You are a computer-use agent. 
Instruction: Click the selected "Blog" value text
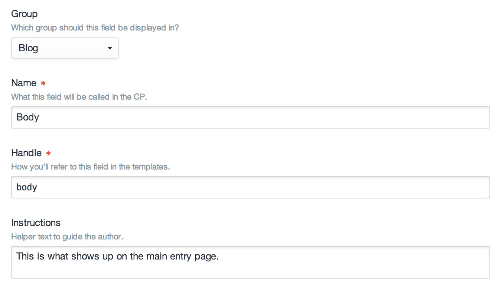click(29, 48)
